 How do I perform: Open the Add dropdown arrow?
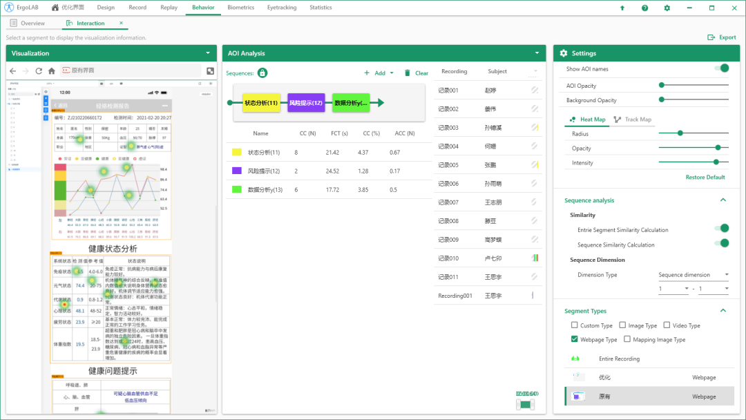392,73
